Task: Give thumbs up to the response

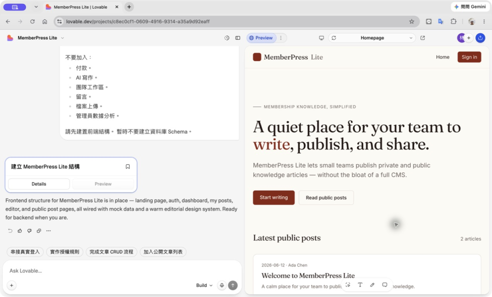Action: [x=20, y=231]
